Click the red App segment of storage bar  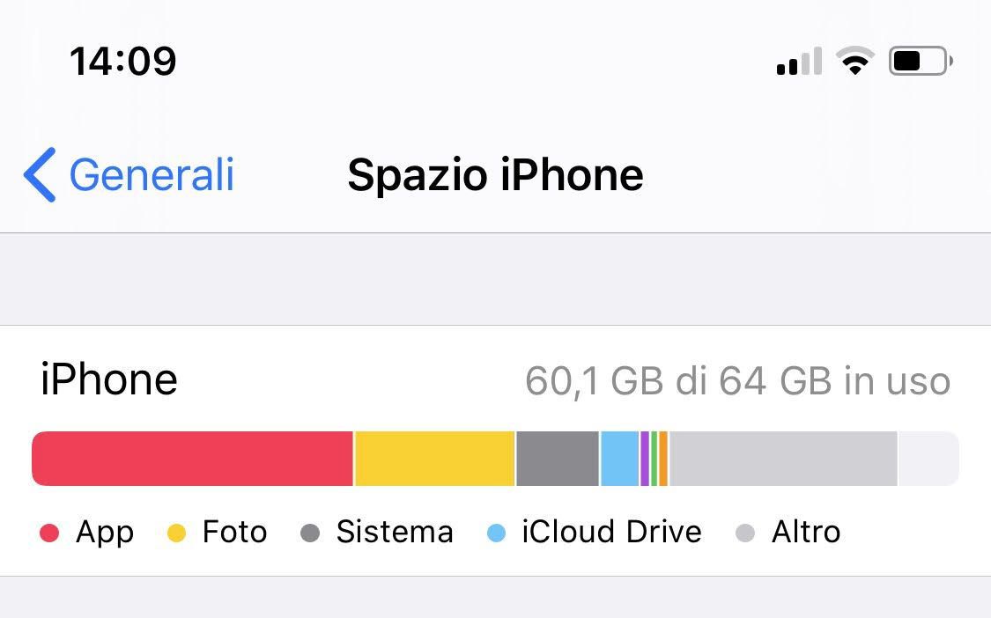click(192, 459)
